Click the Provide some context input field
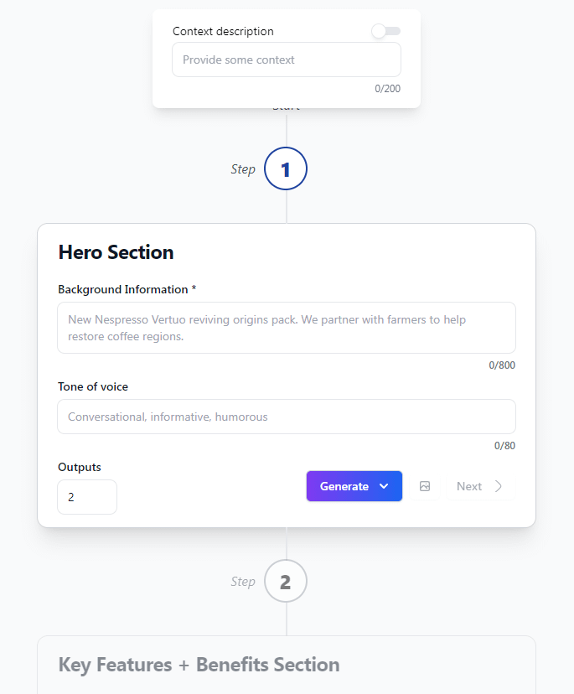Viewport: 574px width, 694px height. point(287,60)
